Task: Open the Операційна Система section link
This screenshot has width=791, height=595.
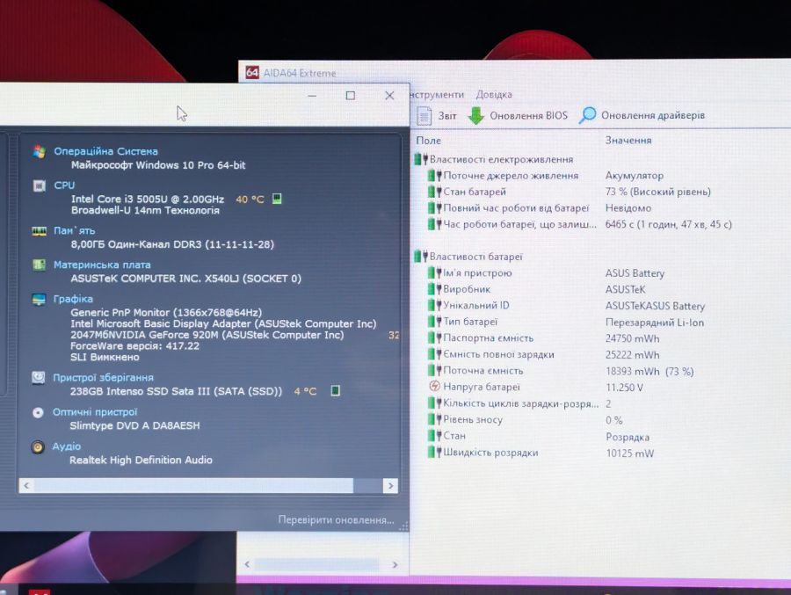Action: (x=106, y=151)
